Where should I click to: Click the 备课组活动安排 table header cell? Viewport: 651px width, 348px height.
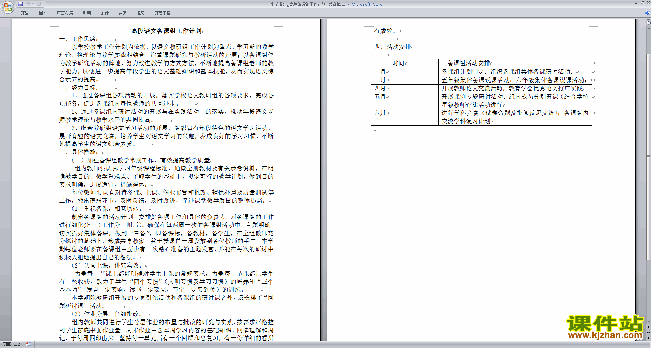click(x=515, y=63)
